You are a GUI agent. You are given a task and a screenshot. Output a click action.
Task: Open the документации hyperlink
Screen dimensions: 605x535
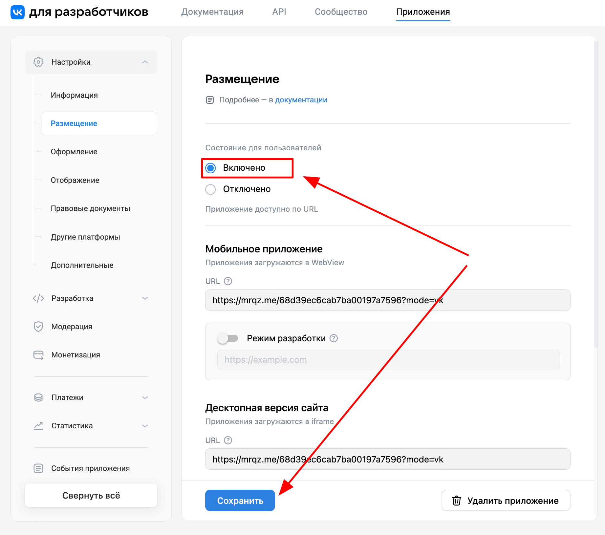click(x=301, y=100)
